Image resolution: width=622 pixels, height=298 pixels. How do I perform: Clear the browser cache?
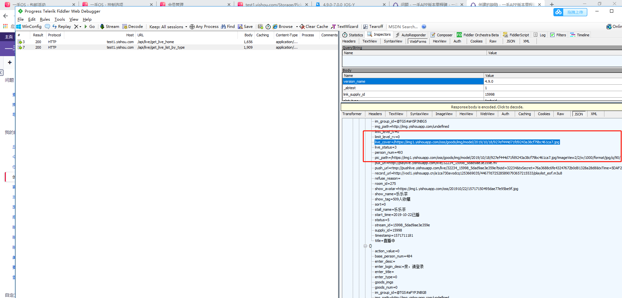[x=314, y=27]
